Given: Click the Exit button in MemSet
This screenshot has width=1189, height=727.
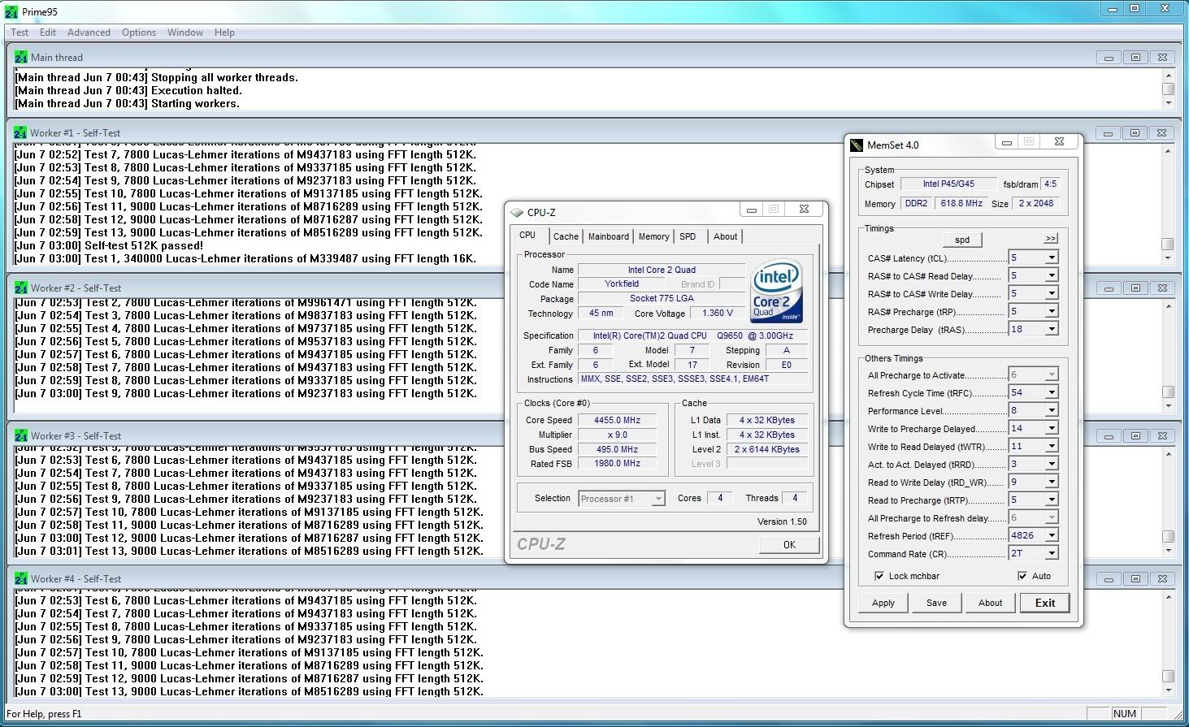Looking at the screenshot, I should (x=1045, y=603).
